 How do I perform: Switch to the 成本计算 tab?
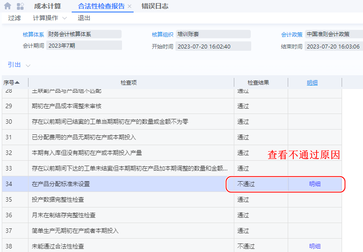pyautogui.click(x=48, y=6)
